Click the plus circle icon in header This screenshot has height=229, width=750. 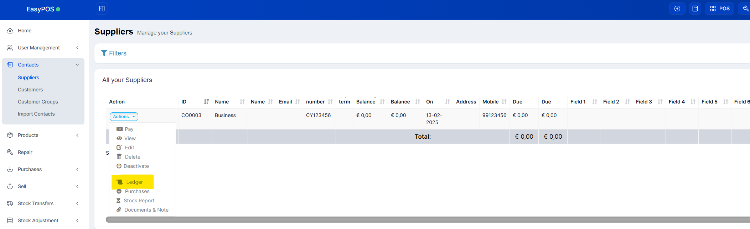click(677, 9)
